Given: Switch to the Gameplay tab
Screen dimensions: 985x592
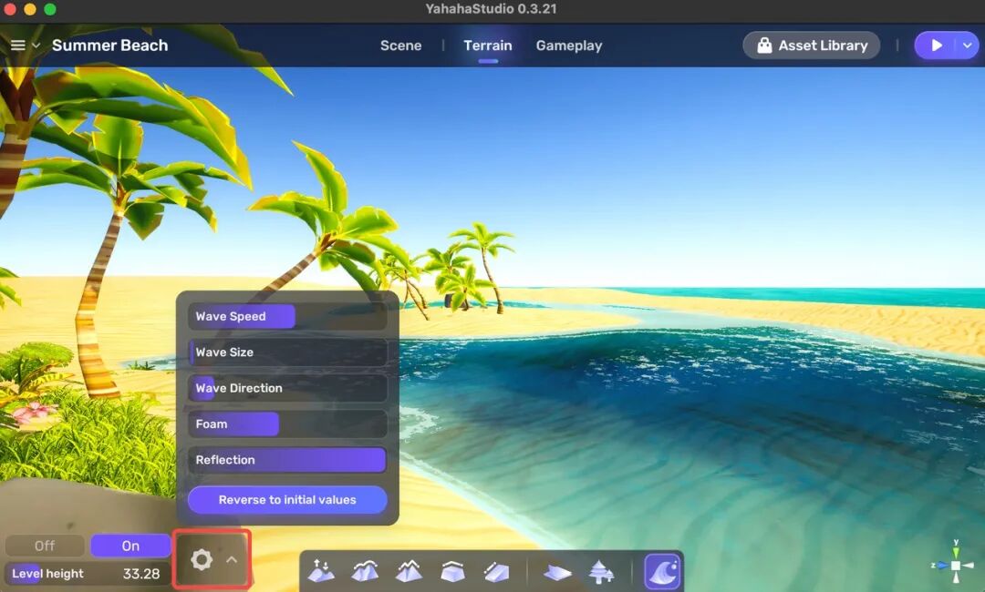Looking at the screenshot, I should [569, 46].
